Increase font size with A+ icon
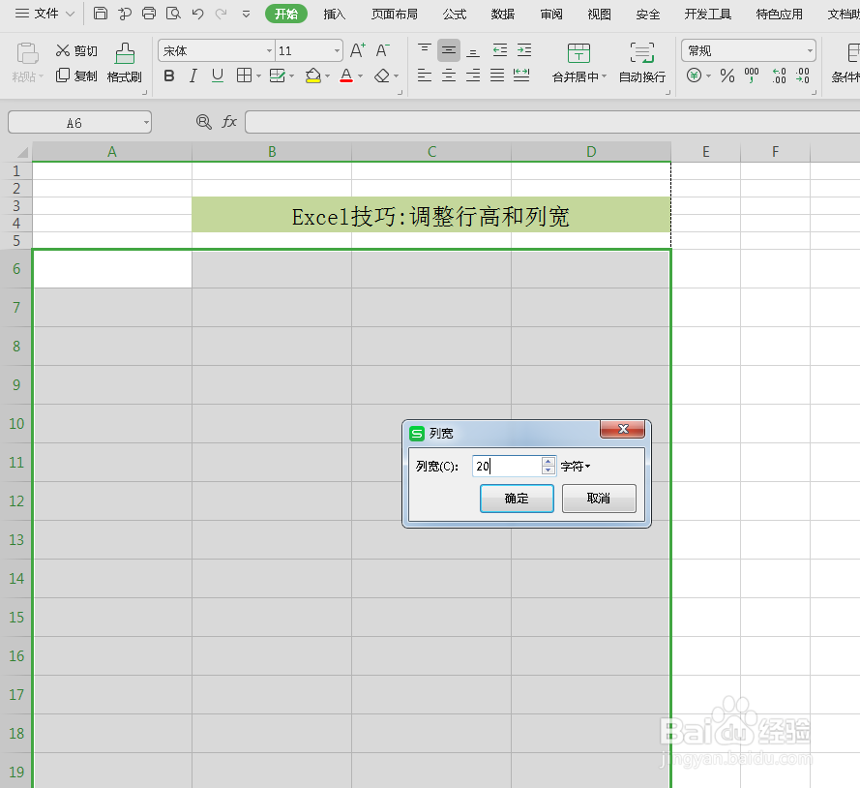This screenshot has width=860, height=788. (x=358, y=50)
